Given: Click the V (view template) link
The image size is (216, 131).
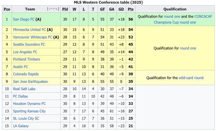Looking at the screenshot, I should point(50,9).
